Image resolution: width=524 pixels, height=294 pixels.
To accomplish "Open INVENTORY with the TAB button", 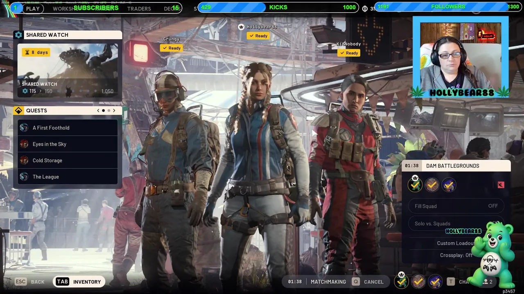I will tap(79, 282).
